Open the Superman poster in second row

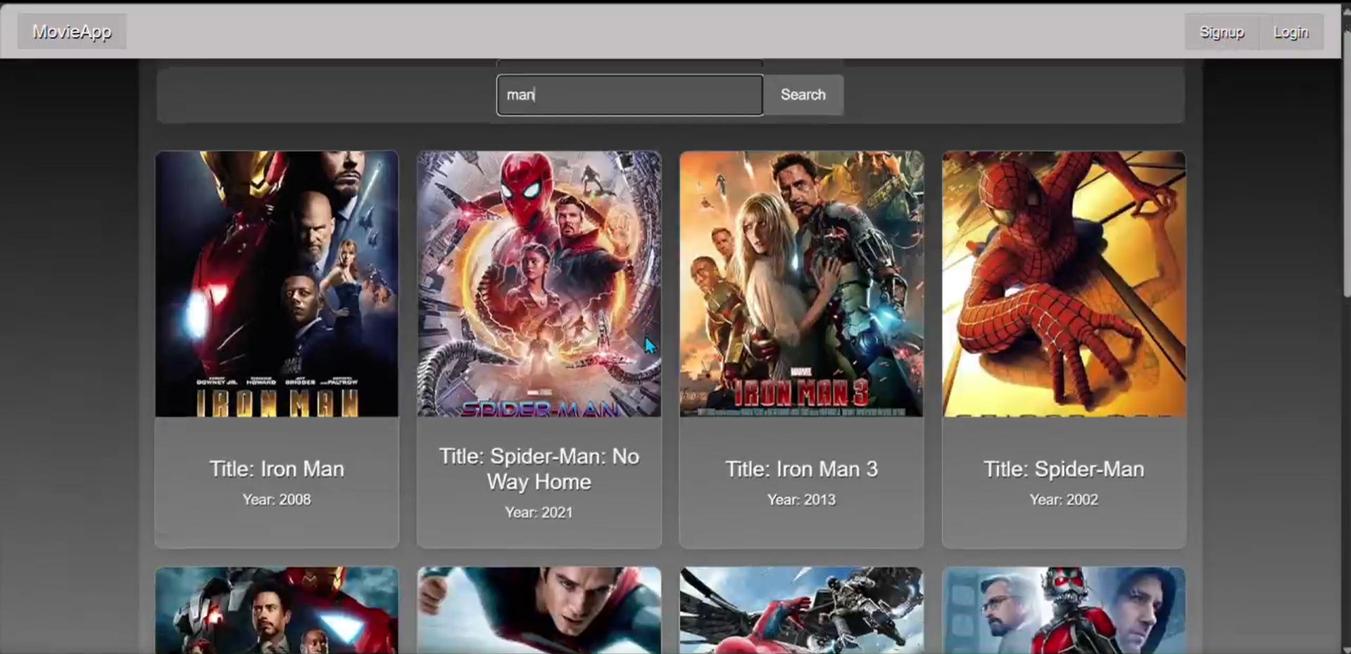pyautogui.click(x=539, y=610)
